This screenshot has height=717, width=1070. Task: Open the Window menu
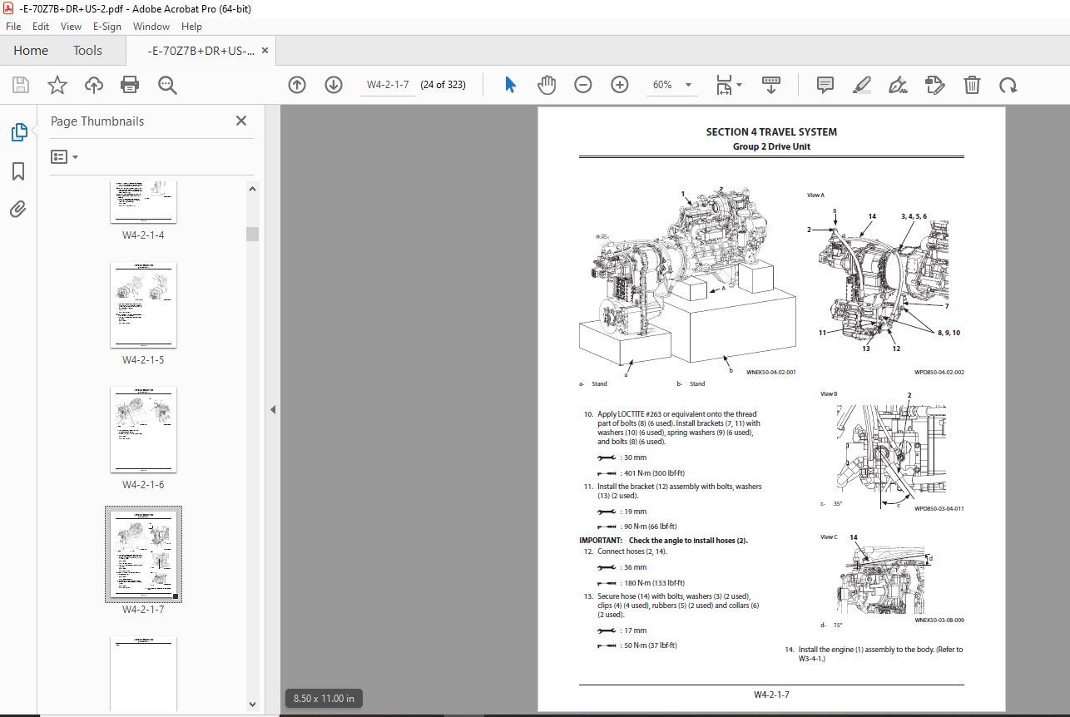[x=151, y=27]
